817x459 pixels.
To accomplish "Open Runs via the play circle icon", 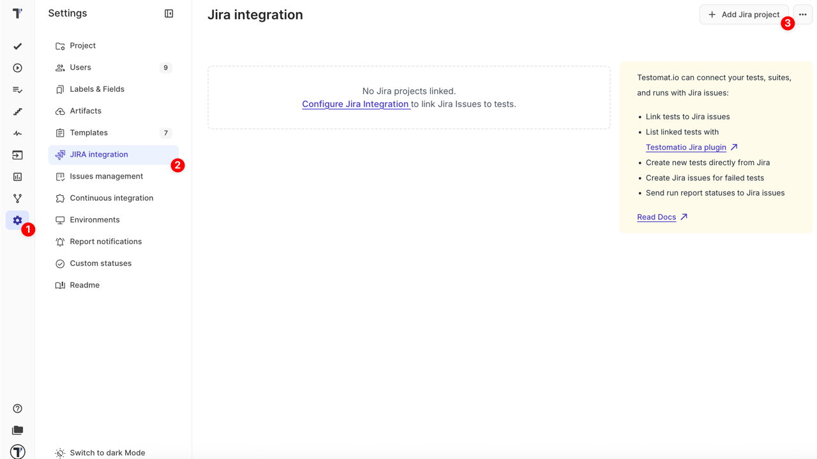I will [17, 68].
